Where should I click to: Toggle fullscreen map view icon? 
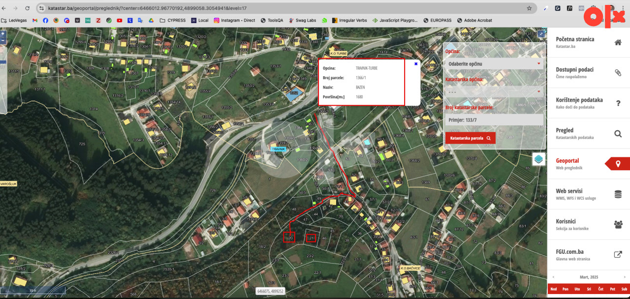click(x=541, y=33)
